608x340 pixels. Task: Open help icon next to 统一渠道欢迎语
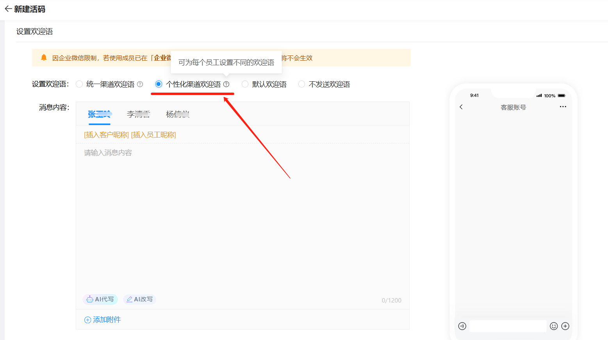[x=140, y=84]
